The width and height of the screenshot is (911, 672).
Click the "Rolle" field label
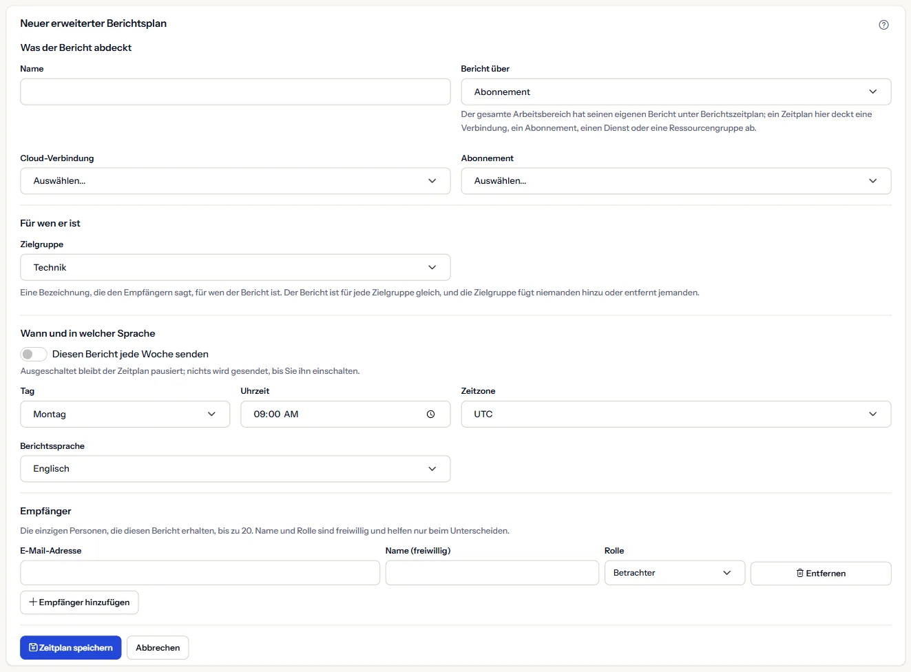click(614, 551)
